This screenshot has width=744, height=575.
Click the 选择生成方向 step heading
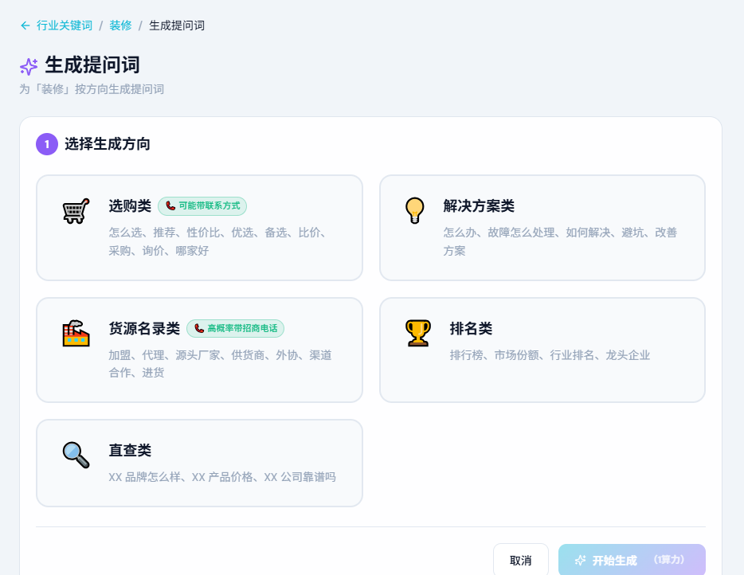click(108, 144)
